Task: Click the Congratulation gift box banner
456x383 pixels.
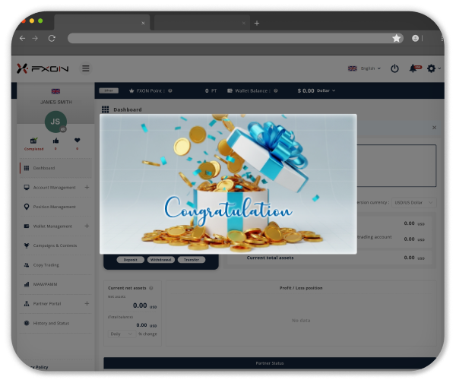Action: click(228, 183)
